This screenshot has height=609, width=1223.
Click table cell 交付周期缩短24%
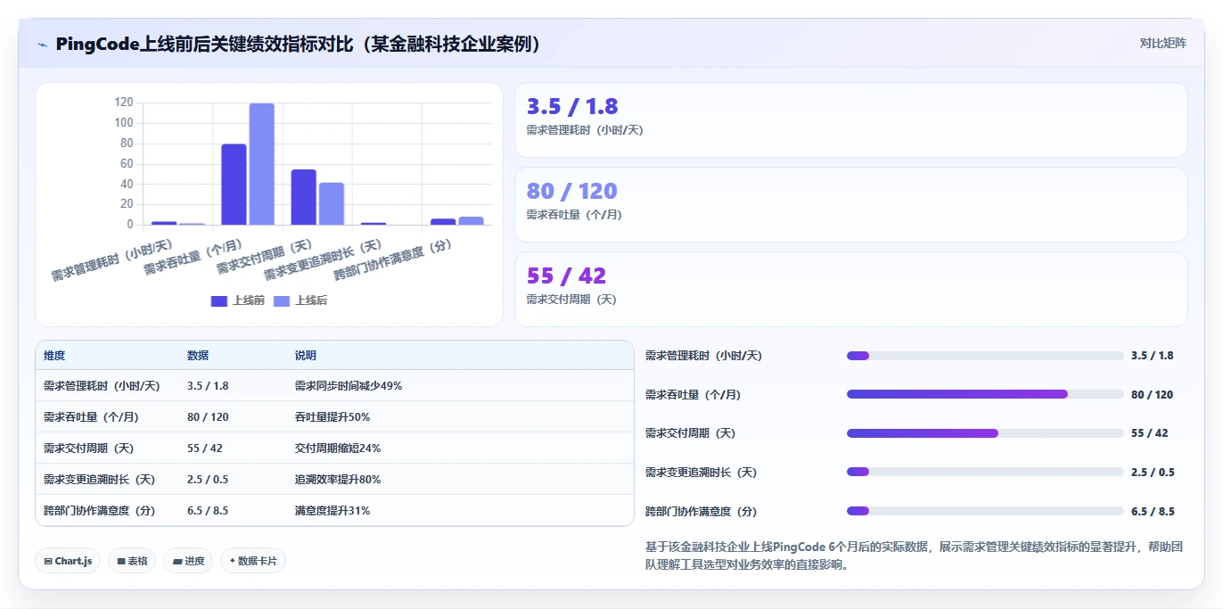click(x=338, y=449)
